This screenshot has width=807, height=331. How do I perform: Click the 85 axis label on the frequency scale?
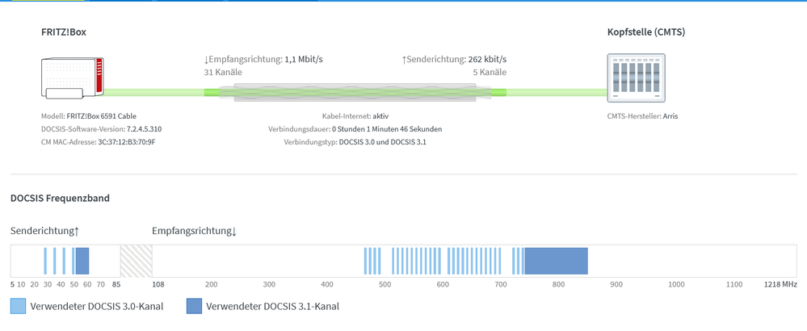116,284
